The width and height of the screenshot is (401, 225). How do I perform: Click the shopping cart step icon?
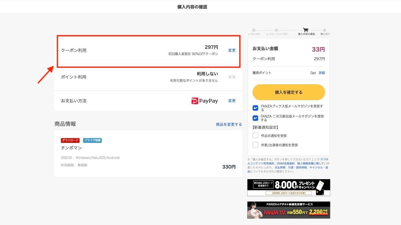pos(306,30)
